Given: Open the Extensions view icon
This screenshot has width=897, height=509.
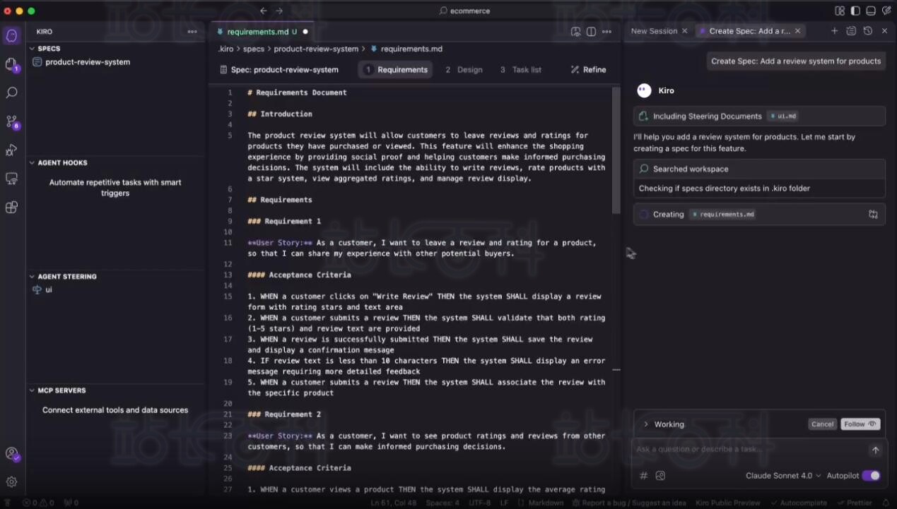Looking at the screenshot, I should click(12, 208).
